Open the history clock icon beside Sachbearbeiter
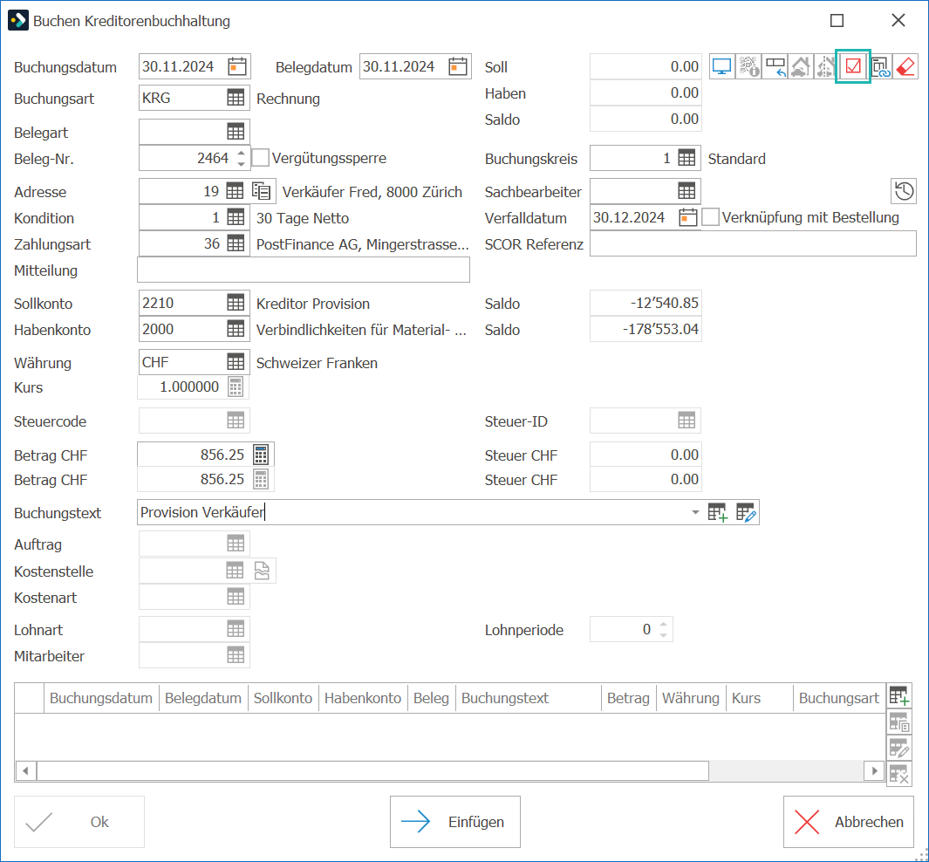This screenshot has width=929, height=862. pyautogui.click(x=904, y=191)
